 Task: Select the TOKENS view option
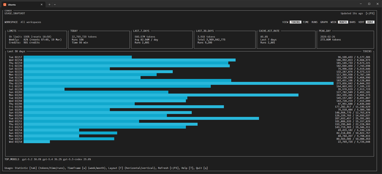pyautogui.click(x=295, y=22)
